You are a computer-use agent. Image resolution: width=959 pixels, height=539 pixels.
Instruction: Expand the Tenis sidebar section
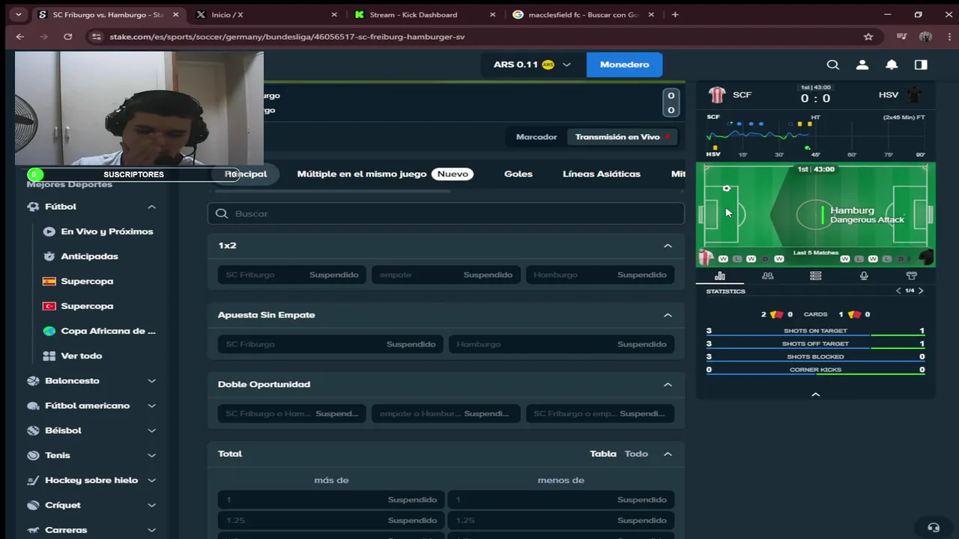151,455
